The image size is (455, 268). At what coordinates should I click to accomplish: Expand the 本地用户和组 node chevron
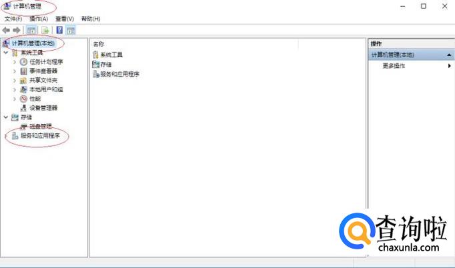[15, 89]
